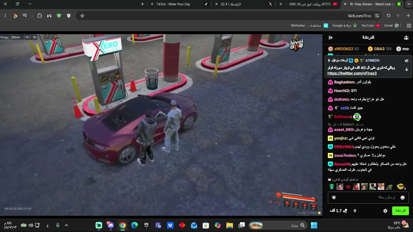Click the microphone icon in system tray
The image size is (413, 232).
click(57, 225)
